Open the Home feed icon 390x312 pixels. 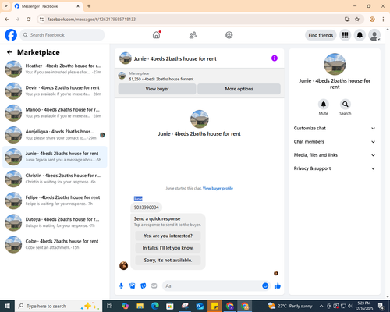tap(156, 35)
